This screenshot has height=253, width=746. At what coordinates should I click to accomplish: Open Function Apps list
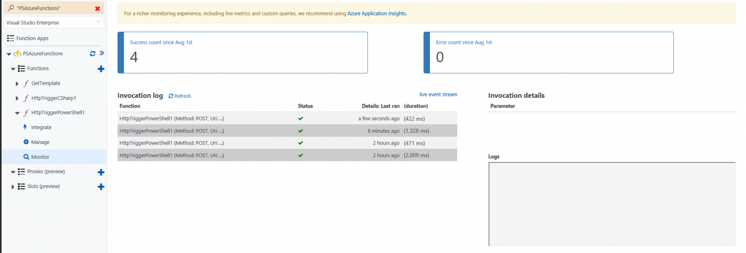[32, 38]
